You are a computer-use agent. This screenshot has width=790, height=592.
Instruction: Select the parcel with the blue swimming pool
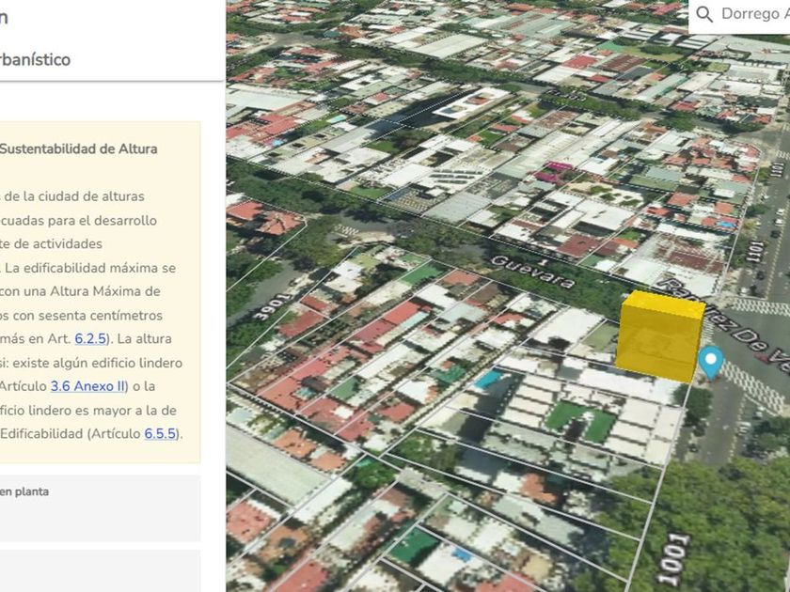(x=488, y=380)
